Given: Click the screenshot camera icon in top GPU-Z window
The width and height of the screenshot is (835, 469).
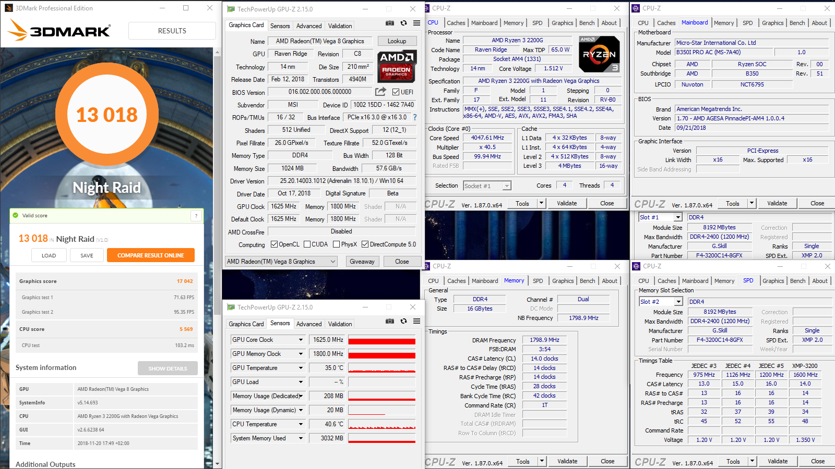Looking at the screenshot, I should pos(390,23).
